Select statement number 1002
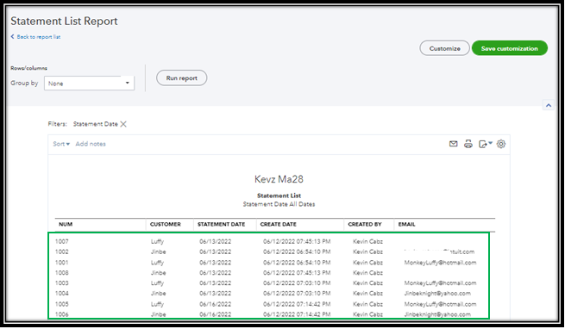 [x=61, y=252]
